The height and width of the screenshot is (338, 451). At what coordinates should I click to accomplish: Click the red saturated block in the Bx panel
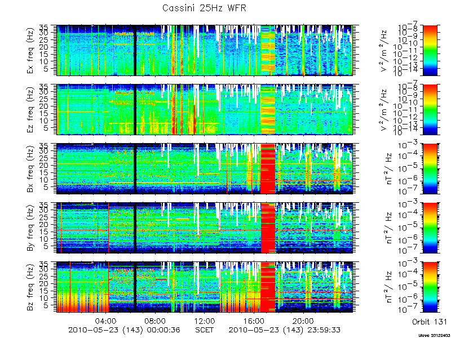tap(268, 168)
